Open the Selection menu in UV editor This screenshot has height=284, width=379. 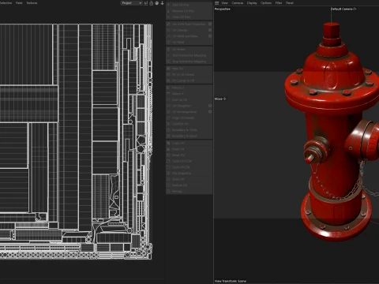tap(6, 3)
